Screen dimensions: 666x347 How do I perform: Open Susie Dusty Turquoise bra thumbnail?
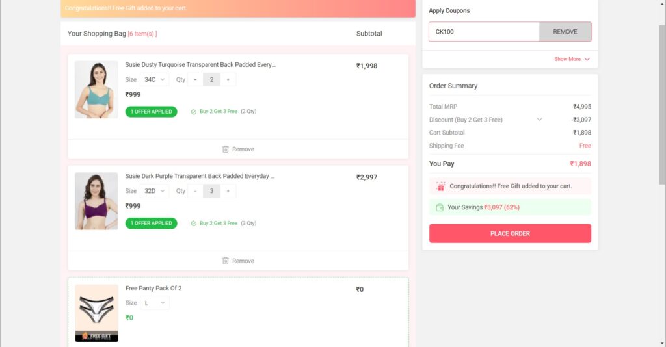(96, 90)
